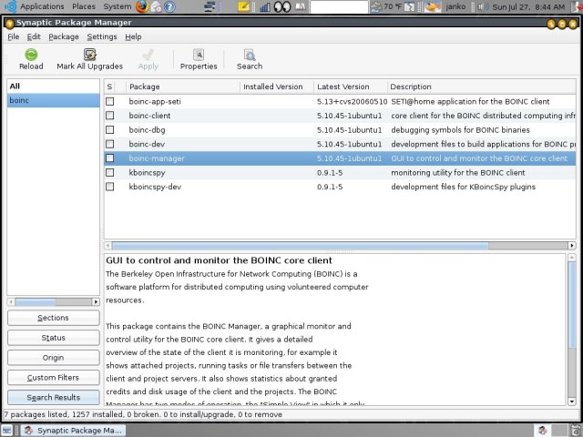
Task: Click the Ubuntu logo Applications icon
Action: 10,6
